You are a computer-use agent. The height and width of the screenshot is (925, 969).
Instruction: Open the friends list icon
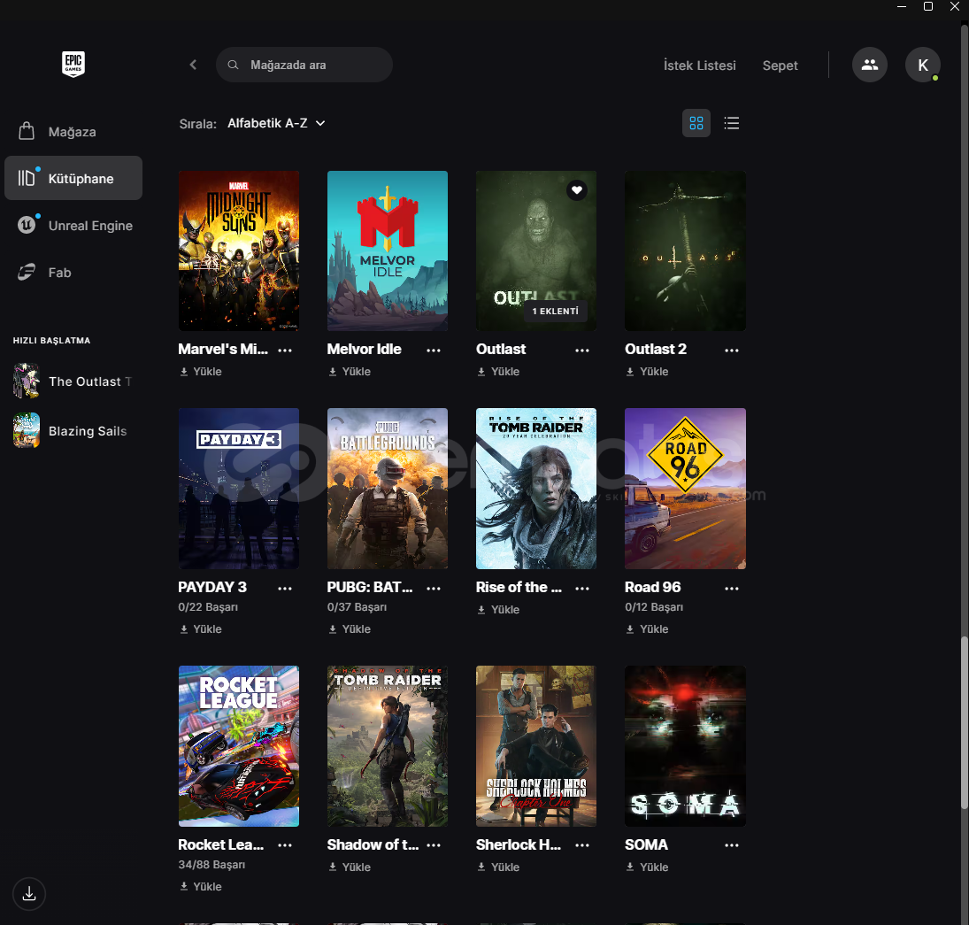click(x=869, y=65)
